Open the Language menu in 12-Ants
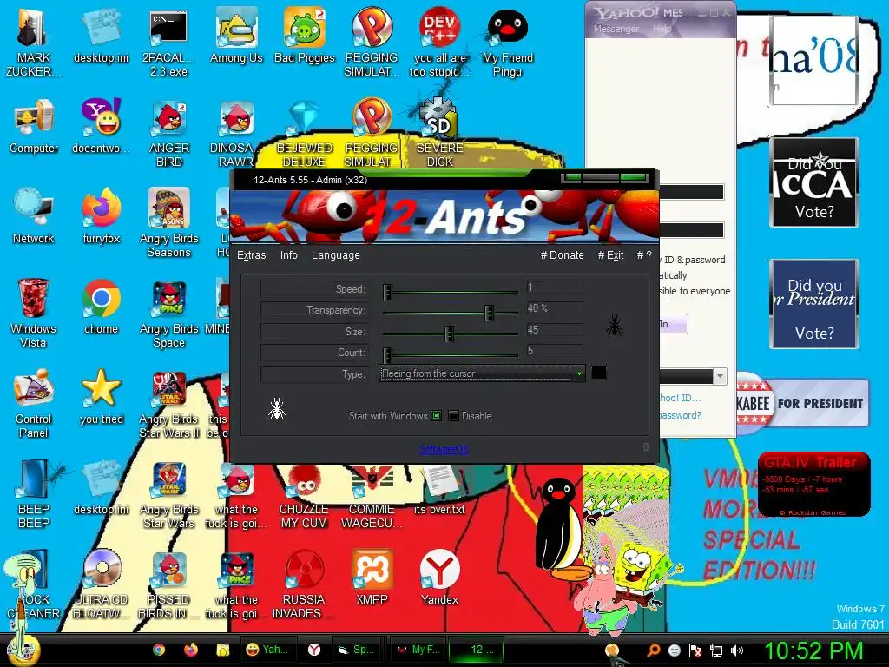 336,255
